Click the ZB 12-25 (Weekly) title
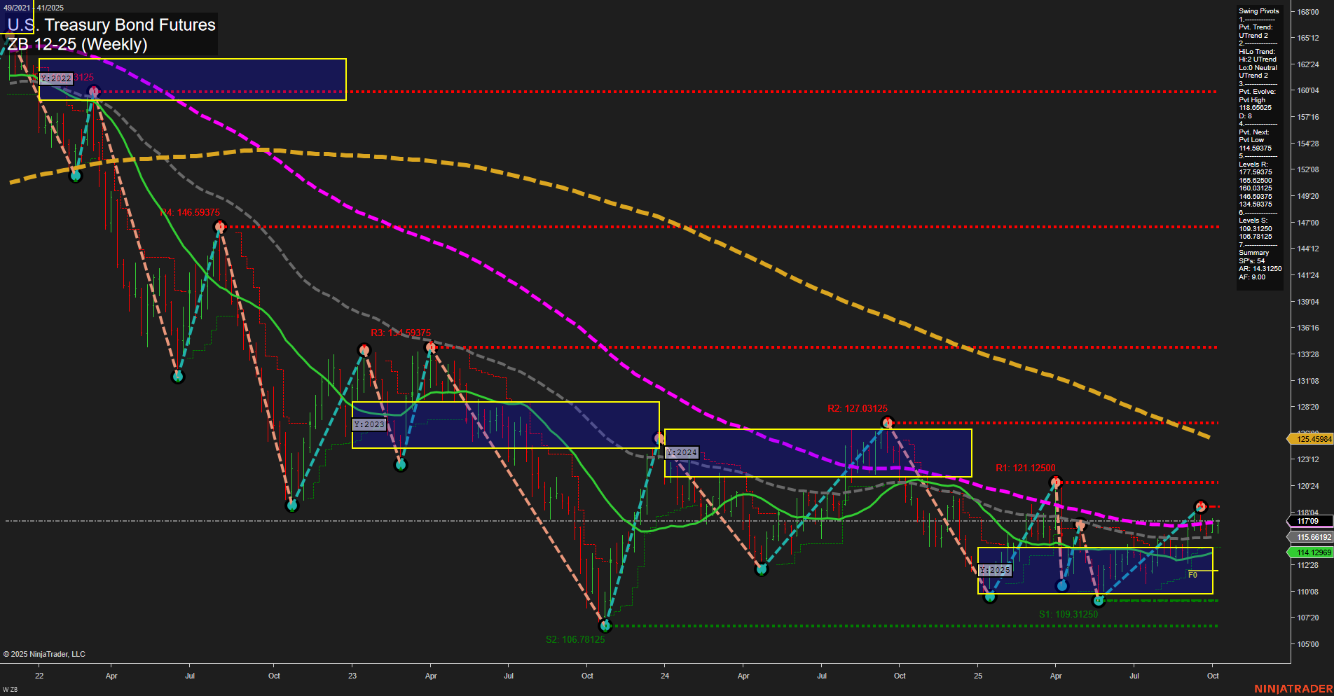 coord(78,43)
